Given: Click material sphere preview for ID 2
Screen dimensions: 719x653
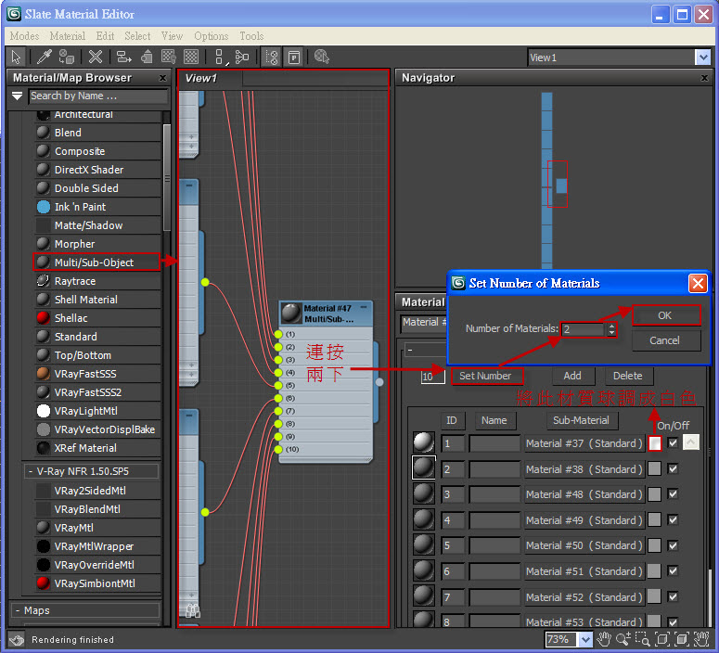Looking at the screenshot, I should point(423,467).
